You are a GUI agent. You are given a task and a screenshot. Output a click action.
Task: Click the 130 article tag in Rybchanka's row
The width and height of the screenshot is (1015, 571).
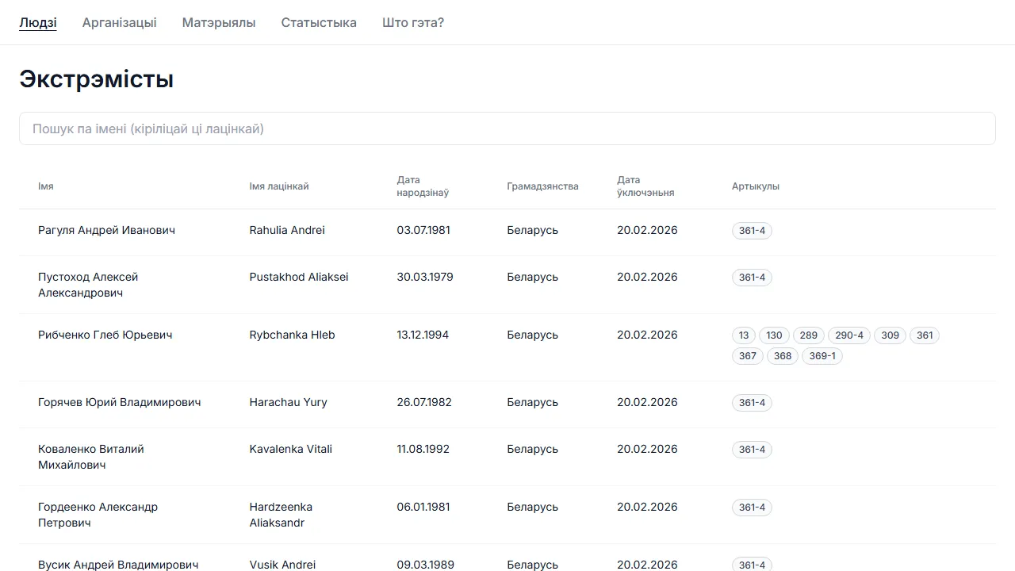tap(774, 335)
